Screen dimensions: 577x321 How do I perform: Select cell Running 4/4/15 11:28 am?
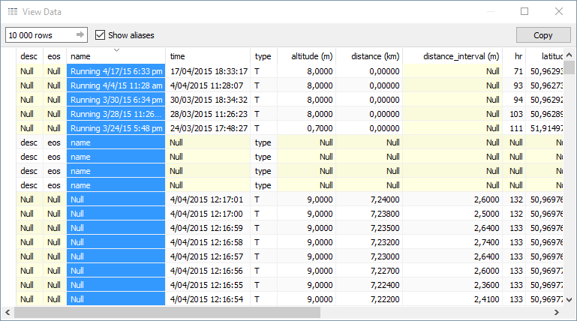[x=116, y=85]
